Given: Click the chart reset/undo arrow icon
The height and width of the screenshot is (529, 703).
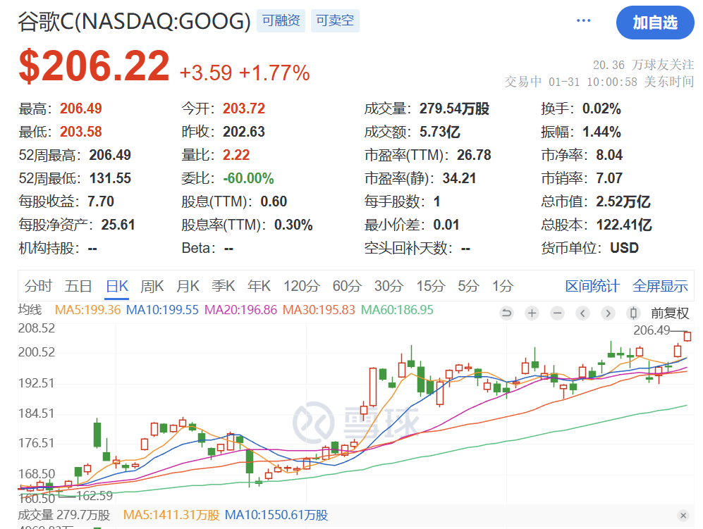Looking at the screenshot, I should (507, 313).
